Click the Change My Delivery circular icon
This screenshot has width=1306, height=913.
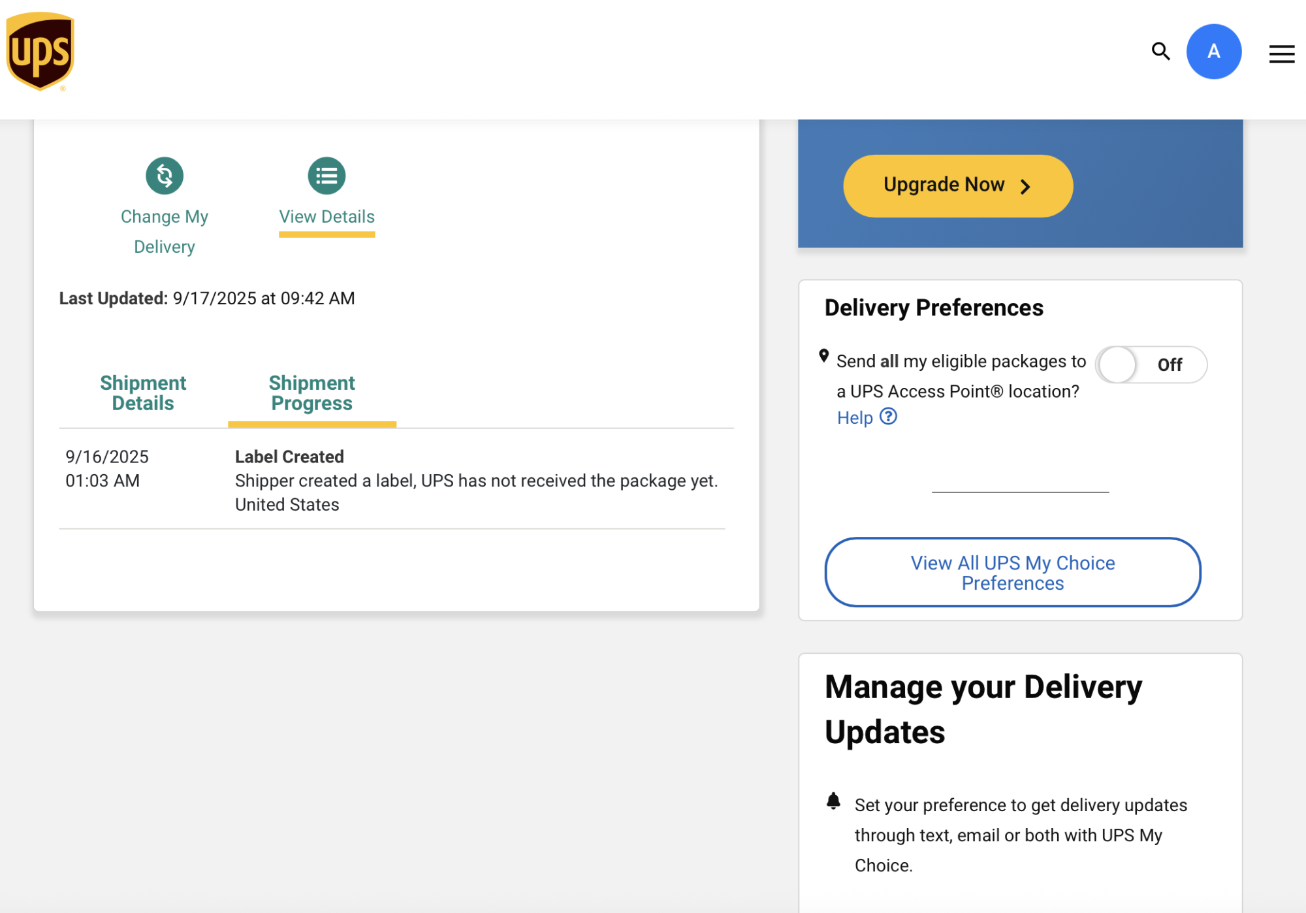click(165, 176)
